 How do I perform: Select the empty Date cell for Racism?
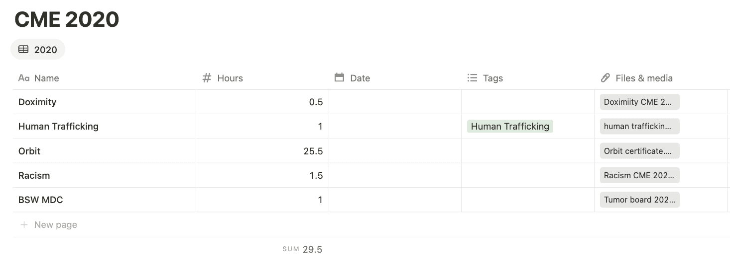coord(395,175)
